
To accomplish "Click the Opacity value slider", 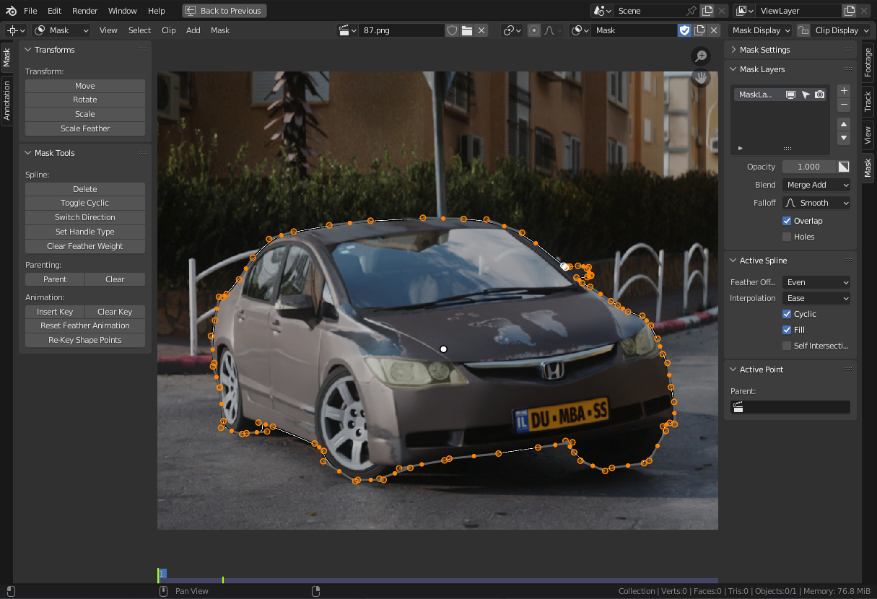I will tap(808, 167).
